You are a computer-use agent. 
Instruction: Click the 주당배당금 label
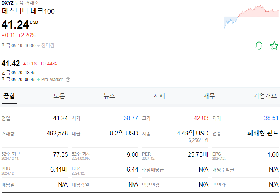(x=153, y=170)
